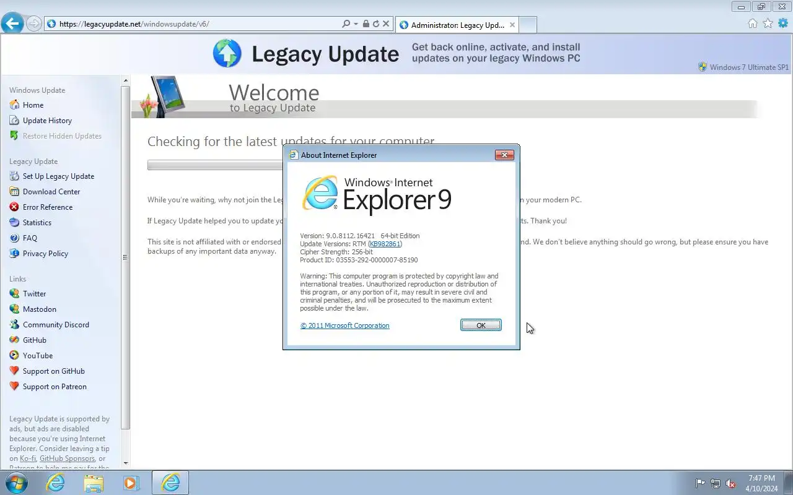
Task: Click the 'Product ID: 03553-292-0000007-85190' text
Action: click(x=359, y=260)
